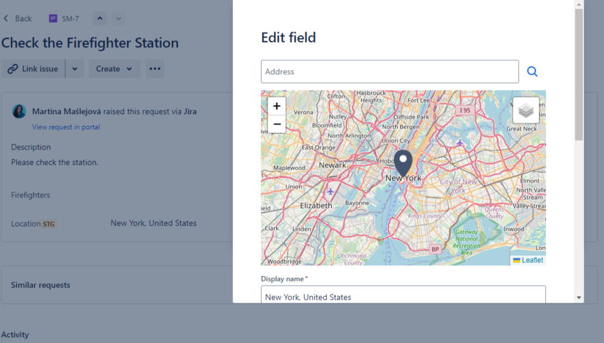
Task: Click the SM-7 issue key link
Action: (70, 19)
